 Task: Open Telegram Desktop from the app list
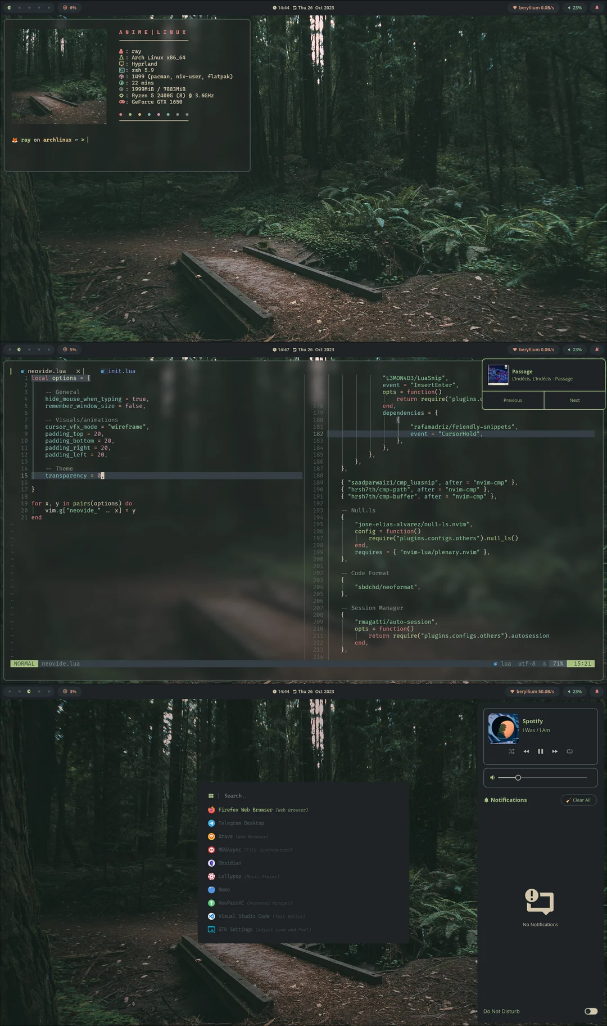241,823
